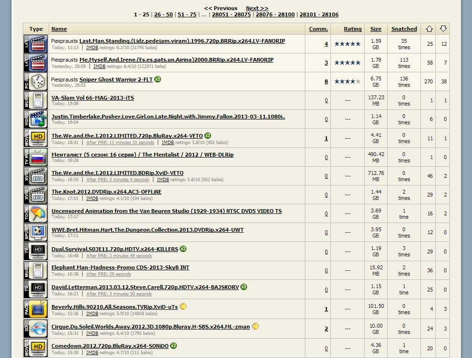
Task: Open the 2 comments on Cirque.Du.Soleil
Action: [326, 329]
